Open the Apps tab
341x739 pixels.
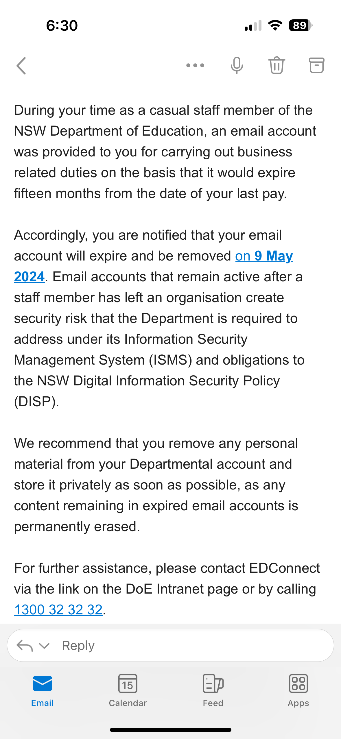point(298,690)
